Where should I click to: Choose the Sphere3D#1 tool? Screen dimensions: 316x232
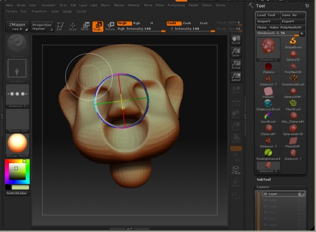[293, 93]
